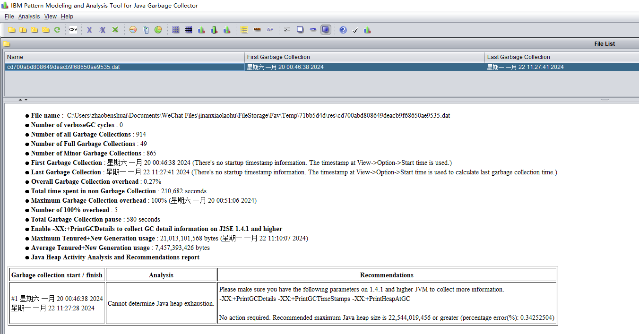Click the last bar chart icon in toolbar

367,30
